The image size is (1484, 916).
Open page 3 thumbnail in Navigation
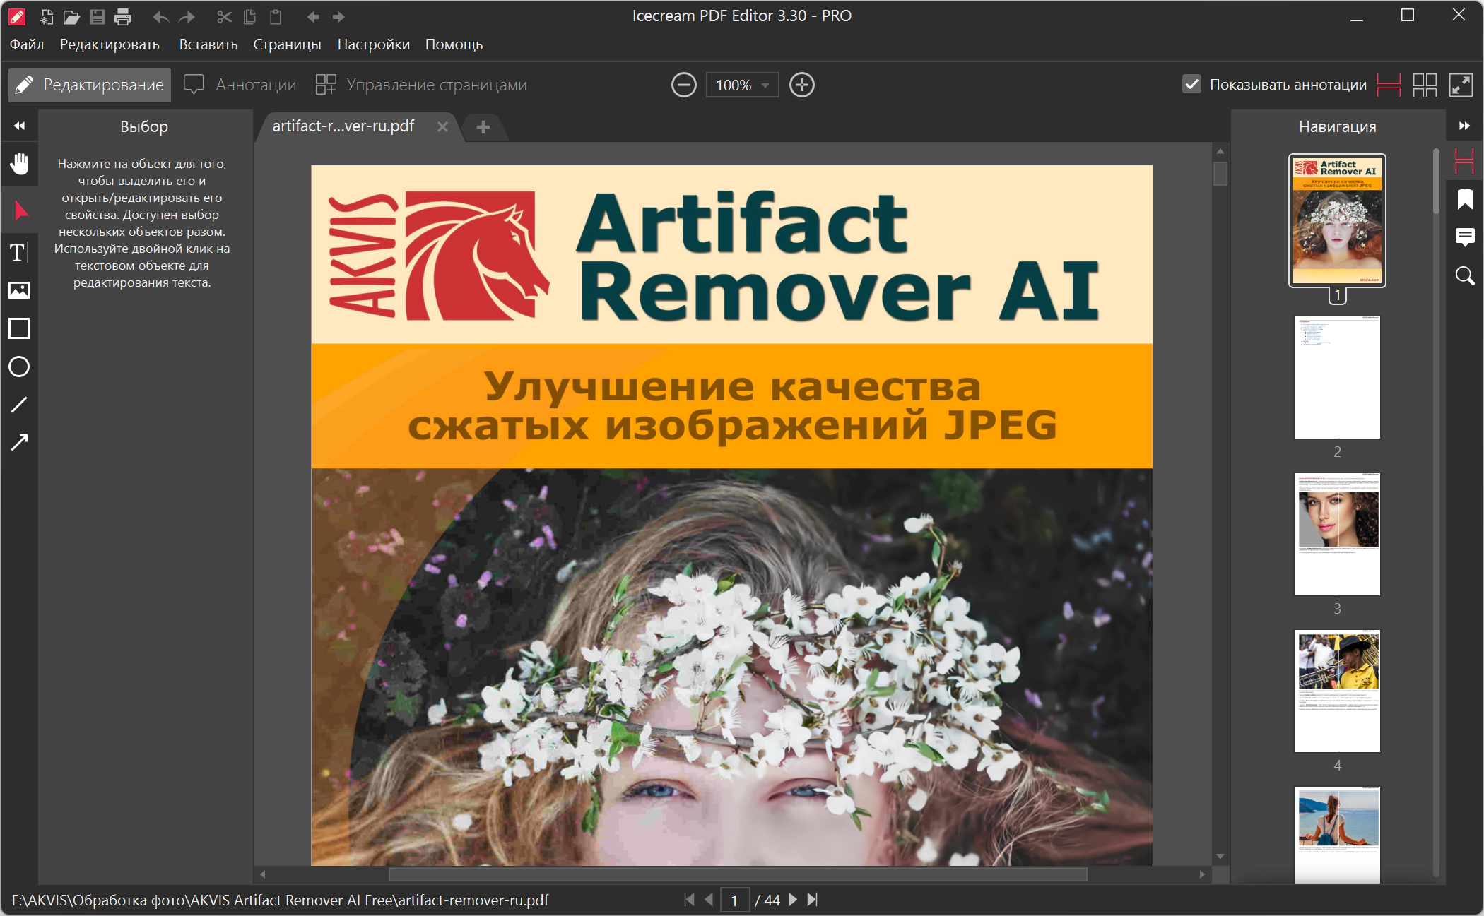pos(1336,535)
